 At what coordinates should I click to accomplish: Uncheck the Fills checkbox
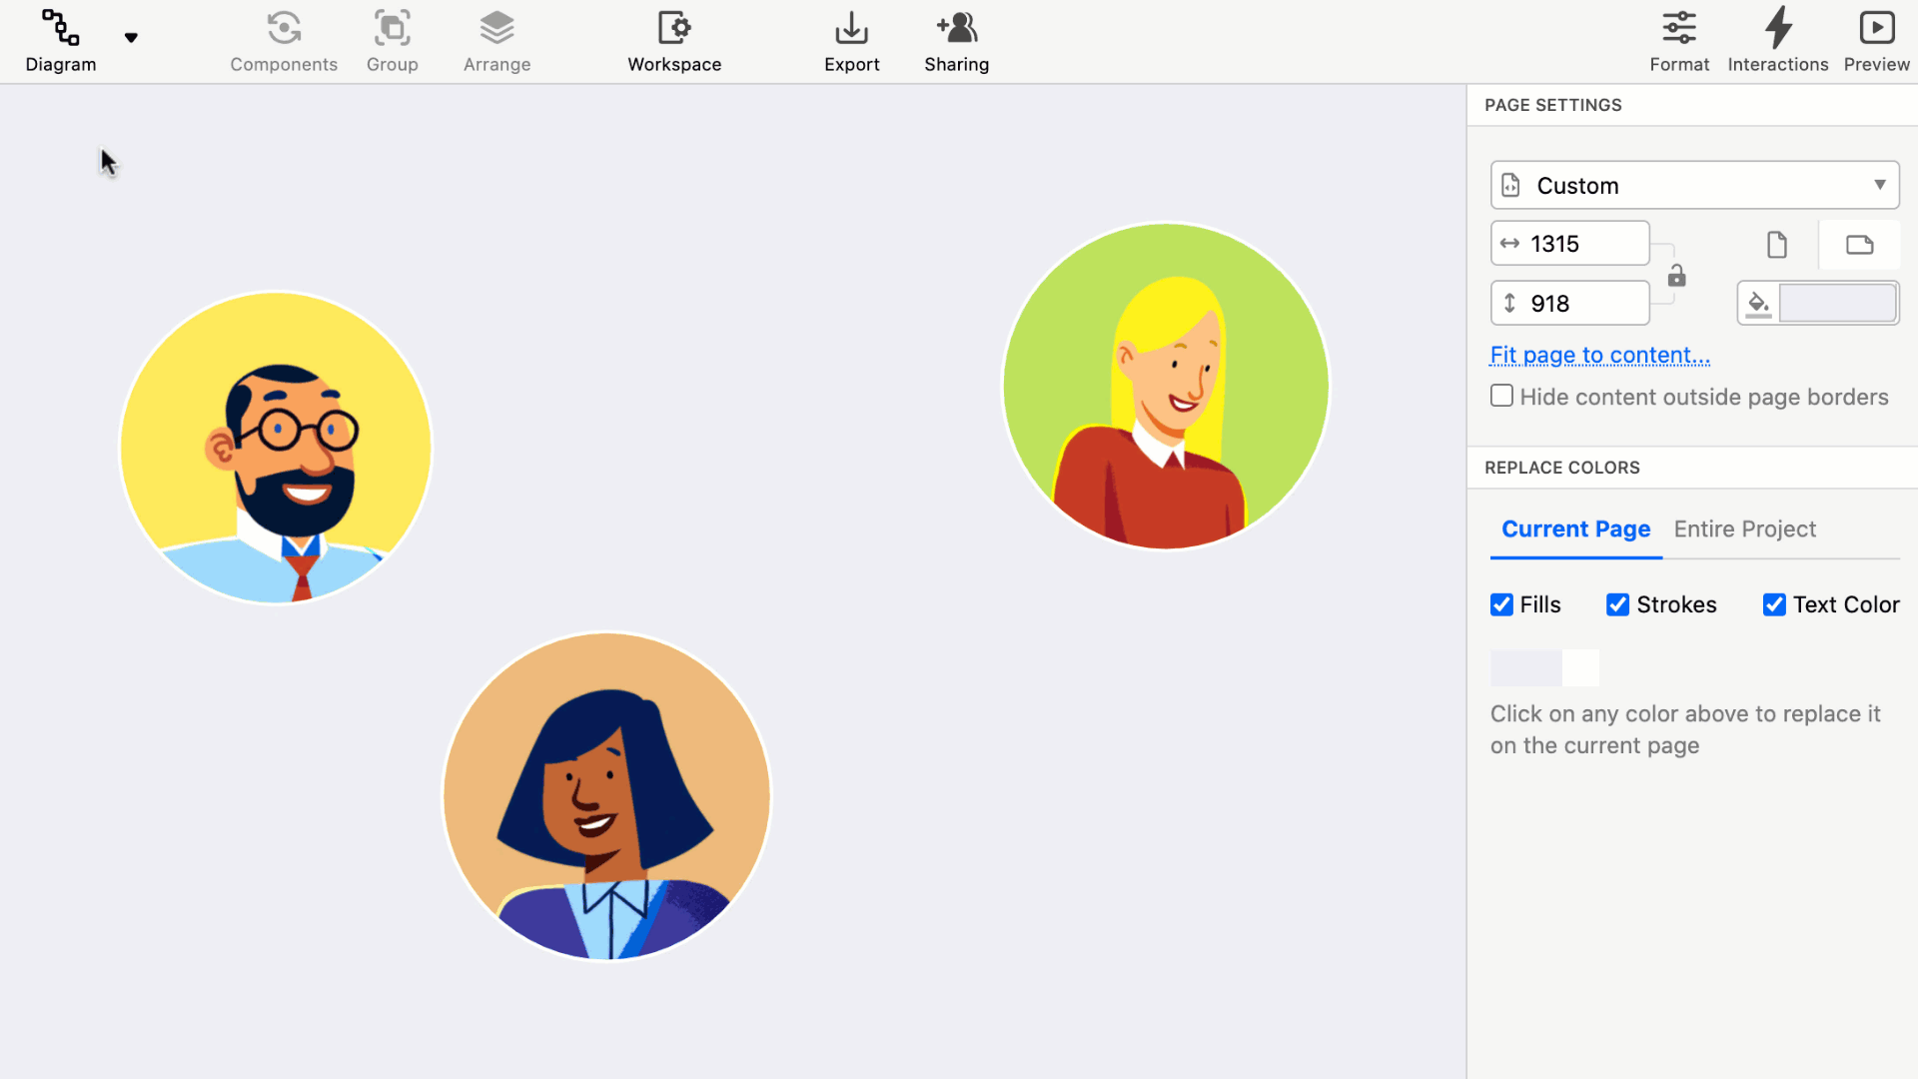tap(1501, 604)
